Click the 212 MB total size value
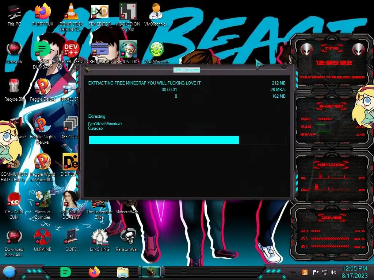Screen dimensions: 374x280 (x=279, y=83)
